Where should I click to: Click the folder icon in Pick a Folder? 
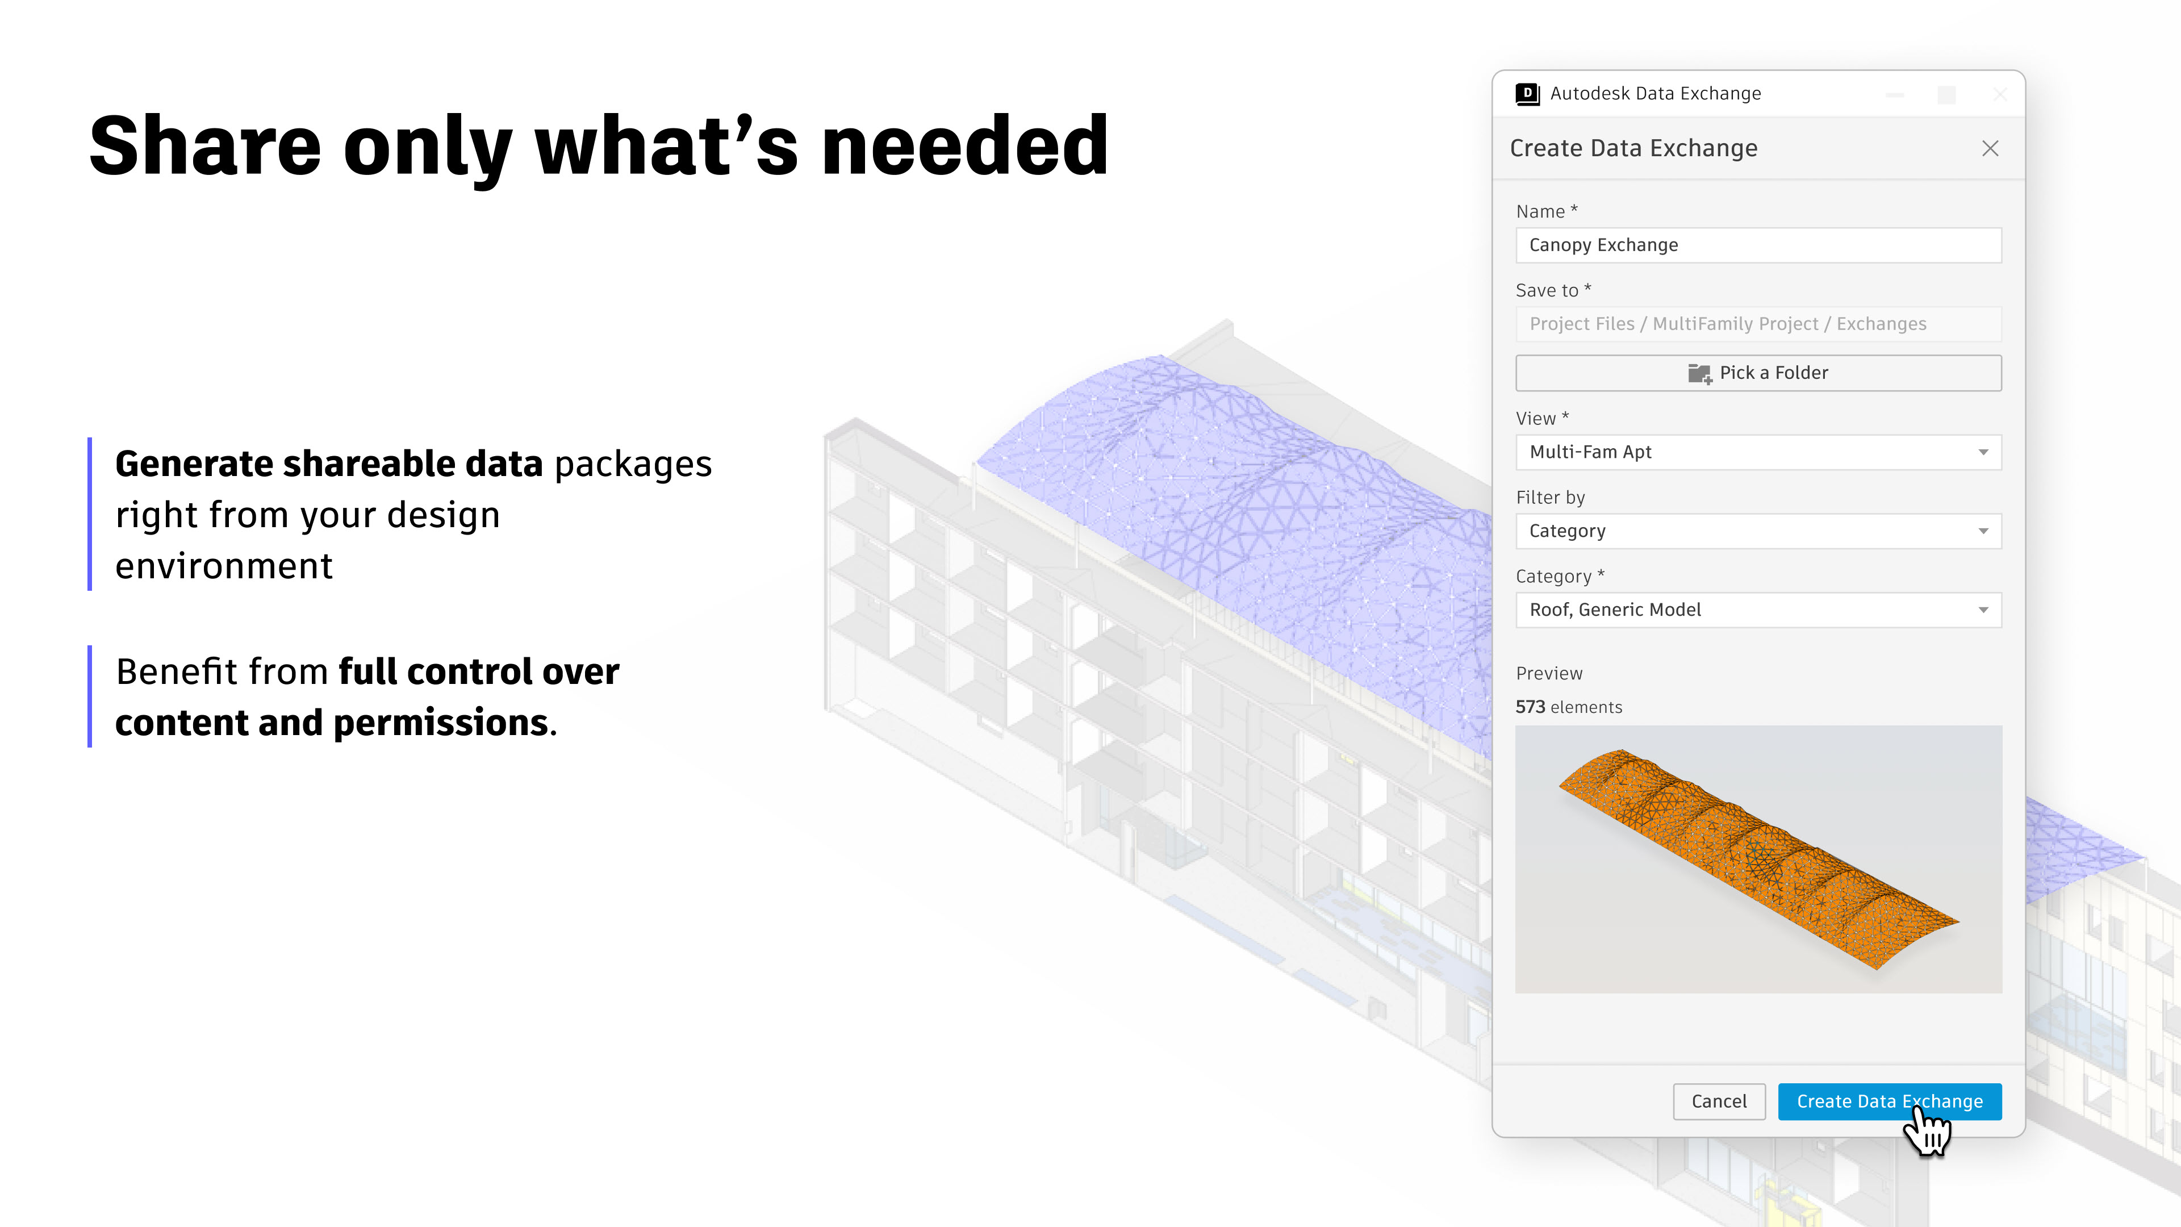1699,373
